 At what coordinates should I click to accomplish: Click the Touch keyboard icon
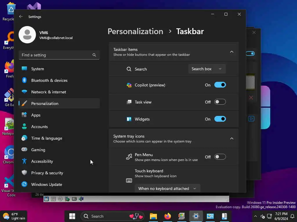pos(129,181)
